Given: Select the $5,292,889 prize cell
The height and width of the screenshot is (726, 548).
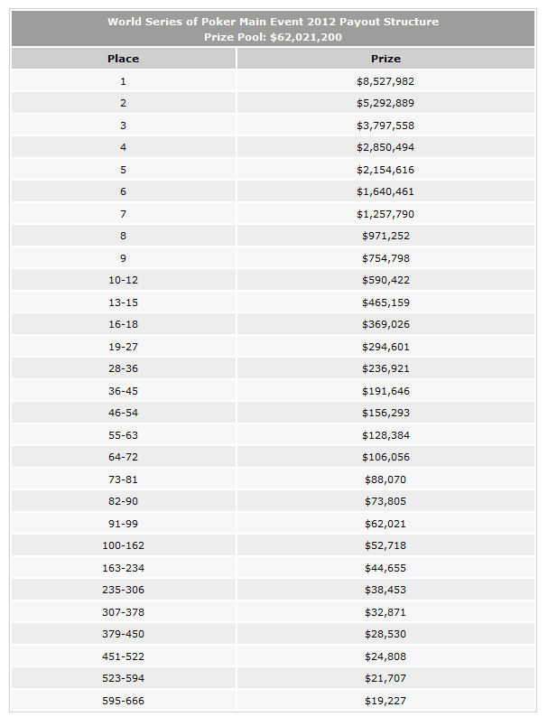Looking at the screenshot, I should tap(386, 103).
